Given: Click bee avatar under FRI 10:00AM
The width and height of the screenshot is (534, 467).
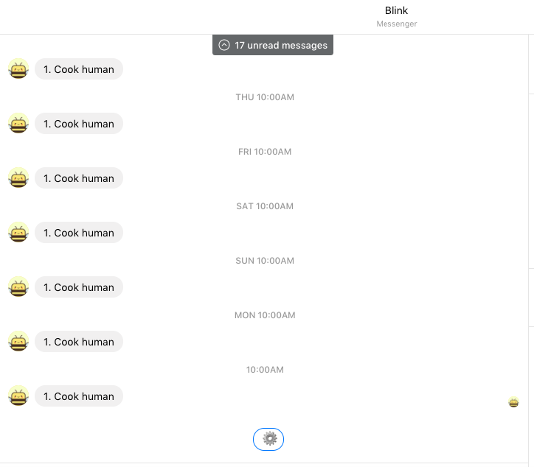Looking at the screenshot, I should pos(18,178).
